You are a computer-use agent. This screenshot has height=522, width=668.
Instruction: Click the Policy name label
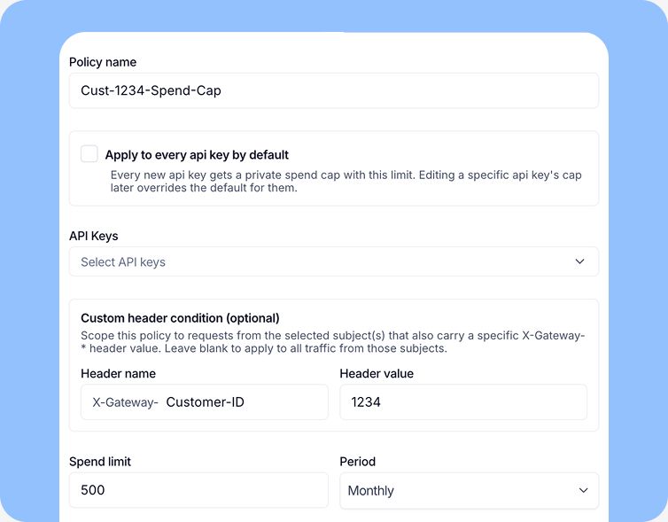(103, 62)
